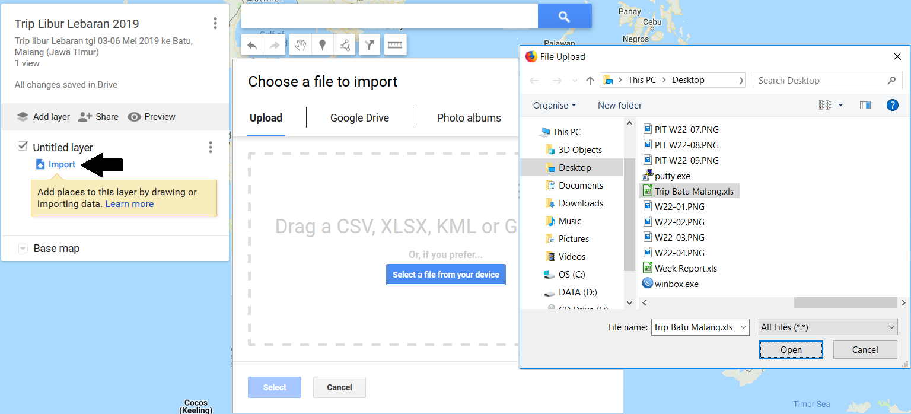This screenshot has width=911, height=414.
Task: Select the add directions tool
Action: (x=370, y=45)
